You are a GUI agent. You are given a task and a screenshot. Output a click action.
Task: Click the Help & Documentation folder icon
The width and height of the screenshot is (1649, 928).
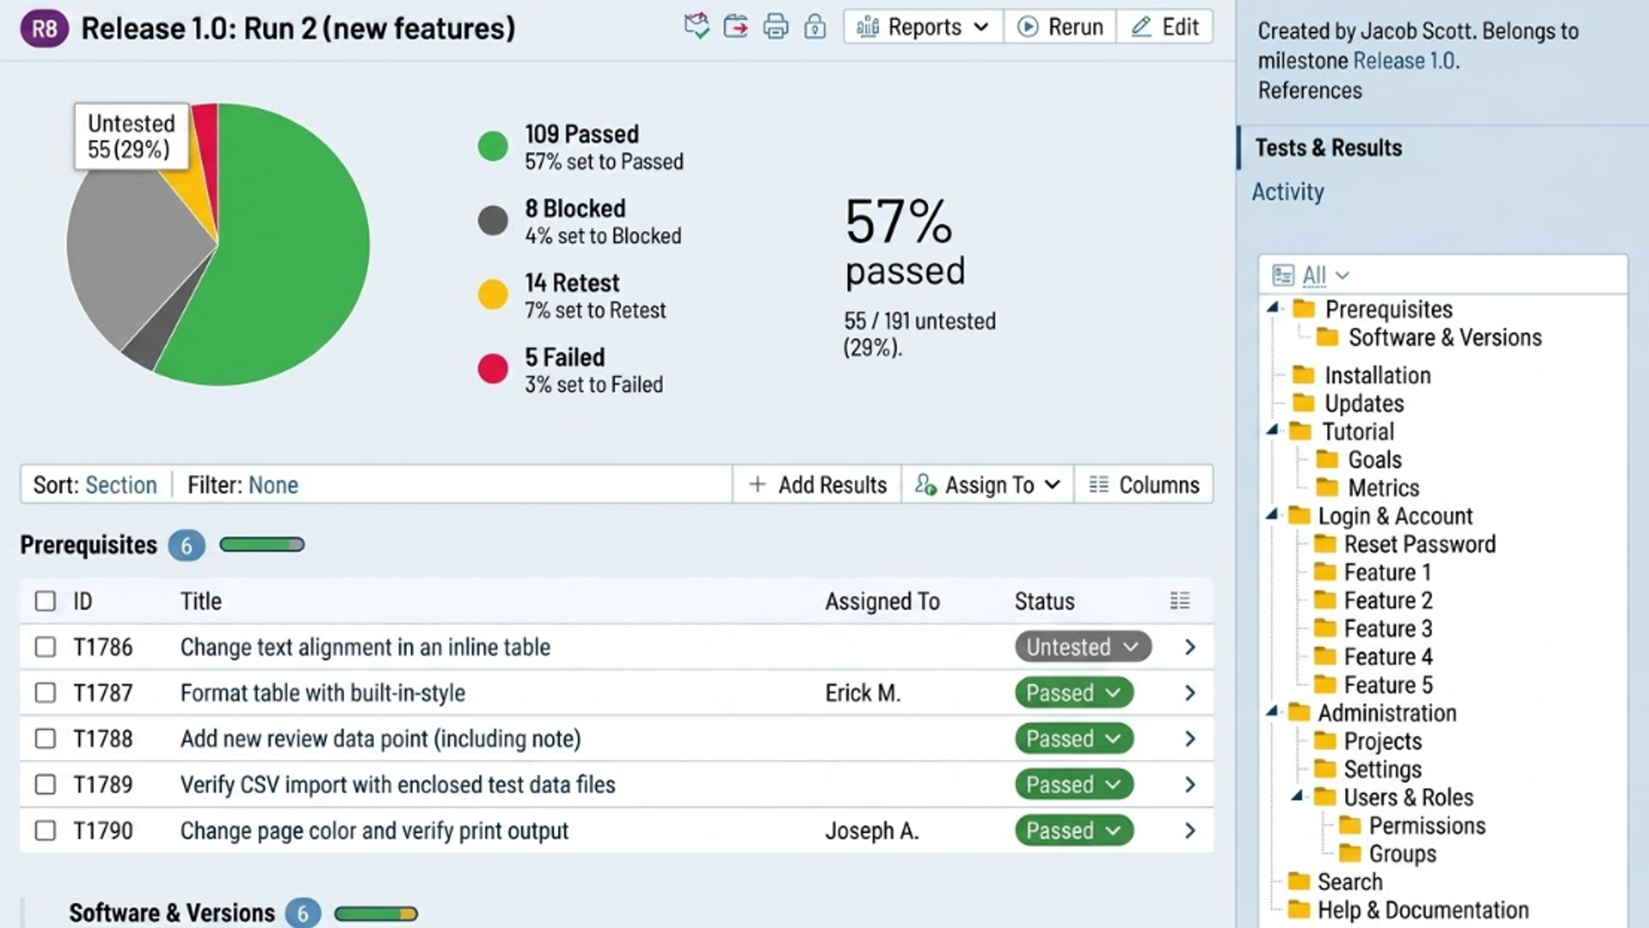(1299, 909)
